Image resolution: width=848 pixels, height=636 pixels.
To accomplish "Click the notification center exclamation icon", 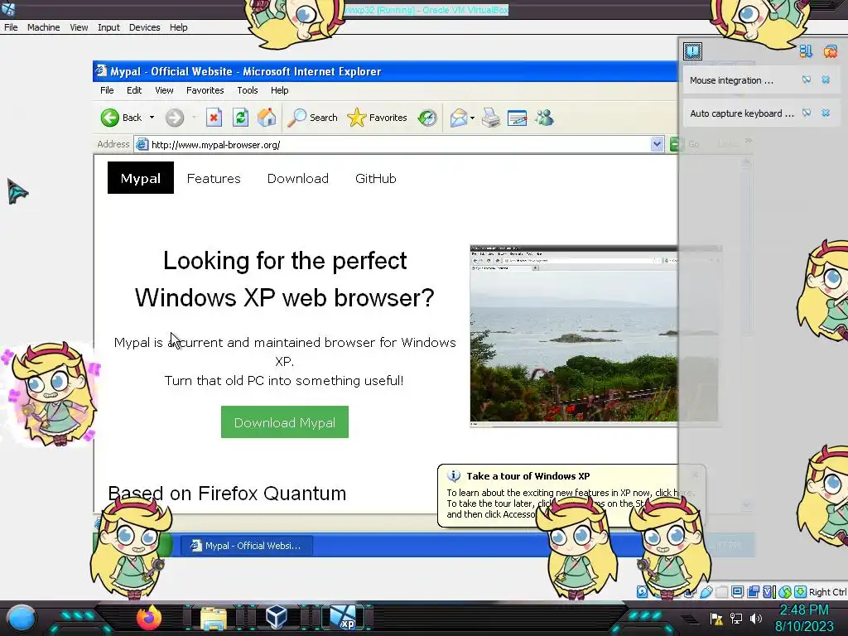I will [692, 51].
